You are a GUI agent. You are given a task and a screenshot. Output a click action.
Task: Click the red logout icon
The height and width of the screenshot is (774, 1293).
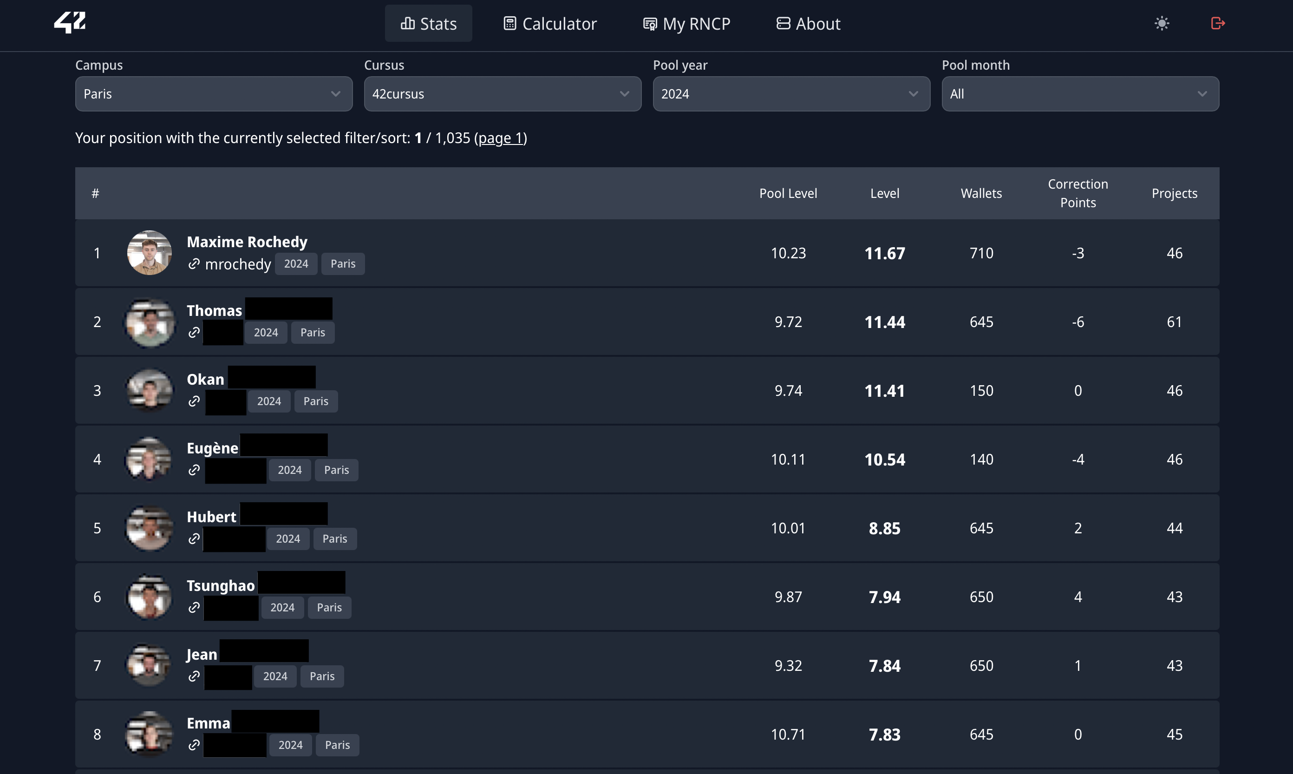point(1217,24)
